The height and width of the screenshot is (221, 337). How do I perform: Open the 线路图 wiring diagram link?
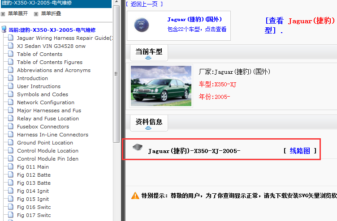click(x=300, y=151)
